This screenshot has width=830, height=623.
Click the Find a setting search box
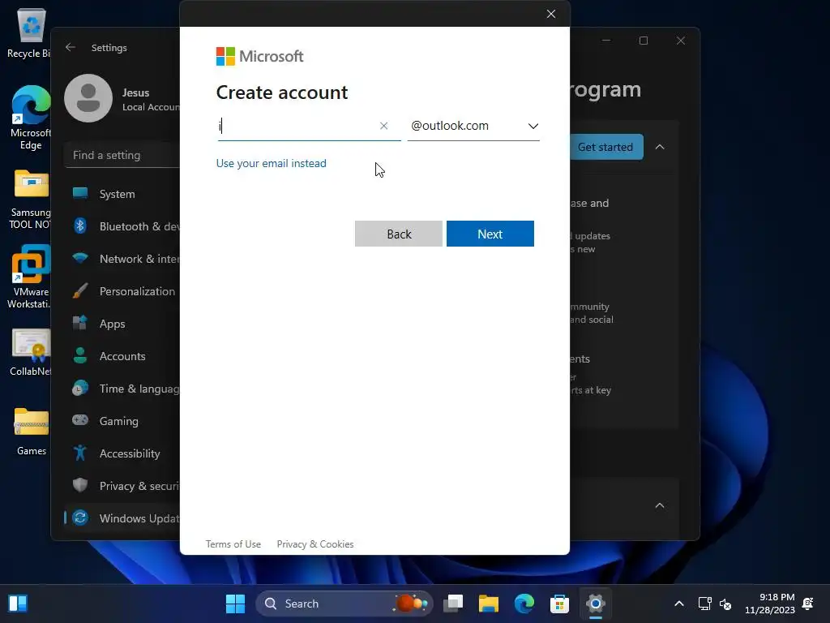[122, 155]
